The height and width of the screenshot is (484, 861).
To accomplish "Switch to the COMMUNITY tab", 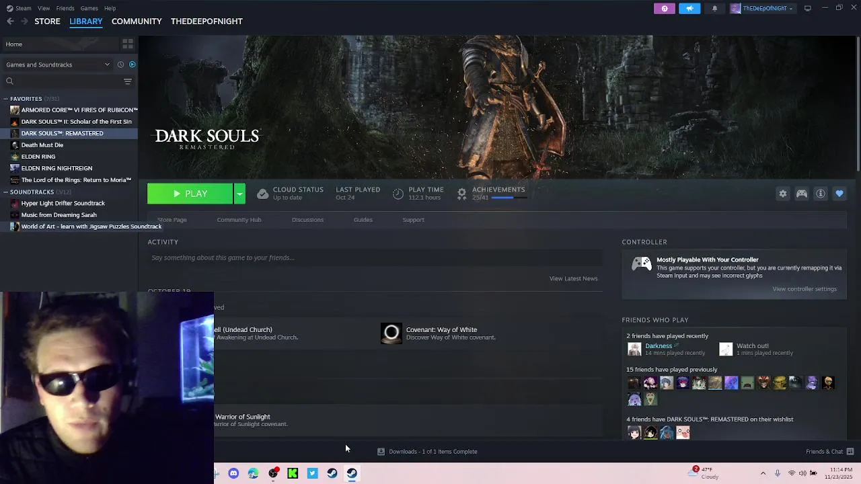I will (137, 22).
